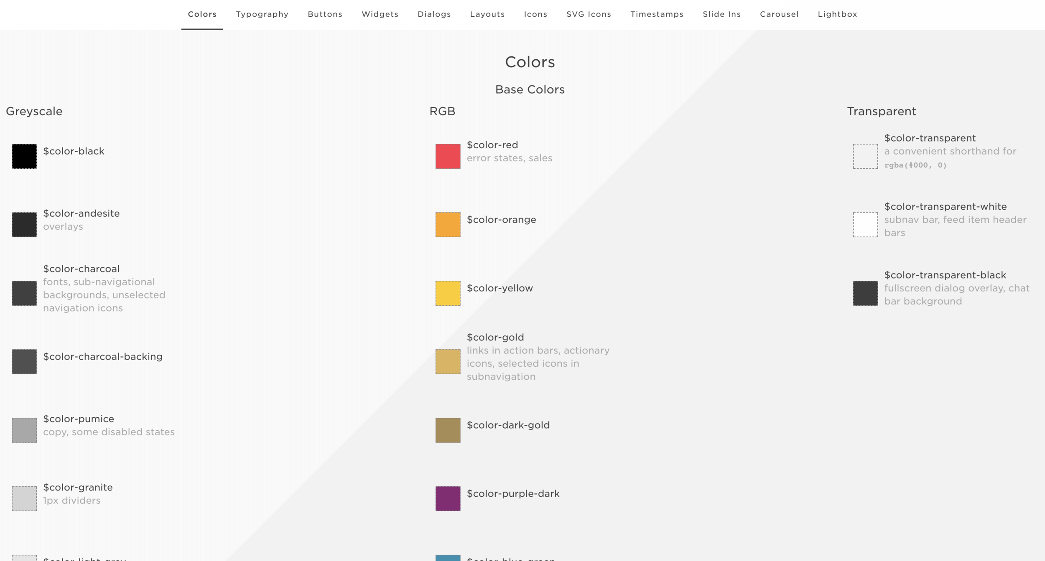Open the Typography tab

(x=262, y=14)
